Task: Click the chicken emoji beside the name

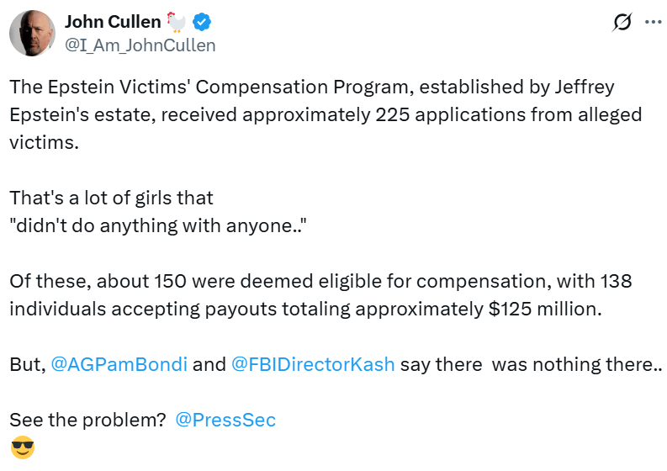Action: pos(175,22)
